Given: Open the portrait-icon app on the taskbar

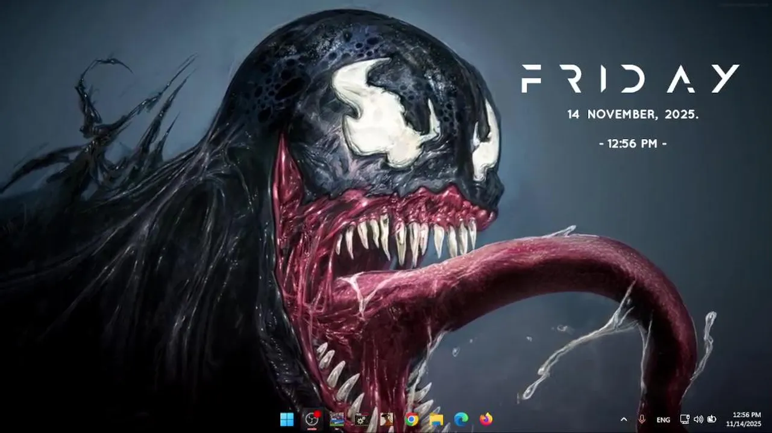Looking at the screenshot, I should 386,419.
